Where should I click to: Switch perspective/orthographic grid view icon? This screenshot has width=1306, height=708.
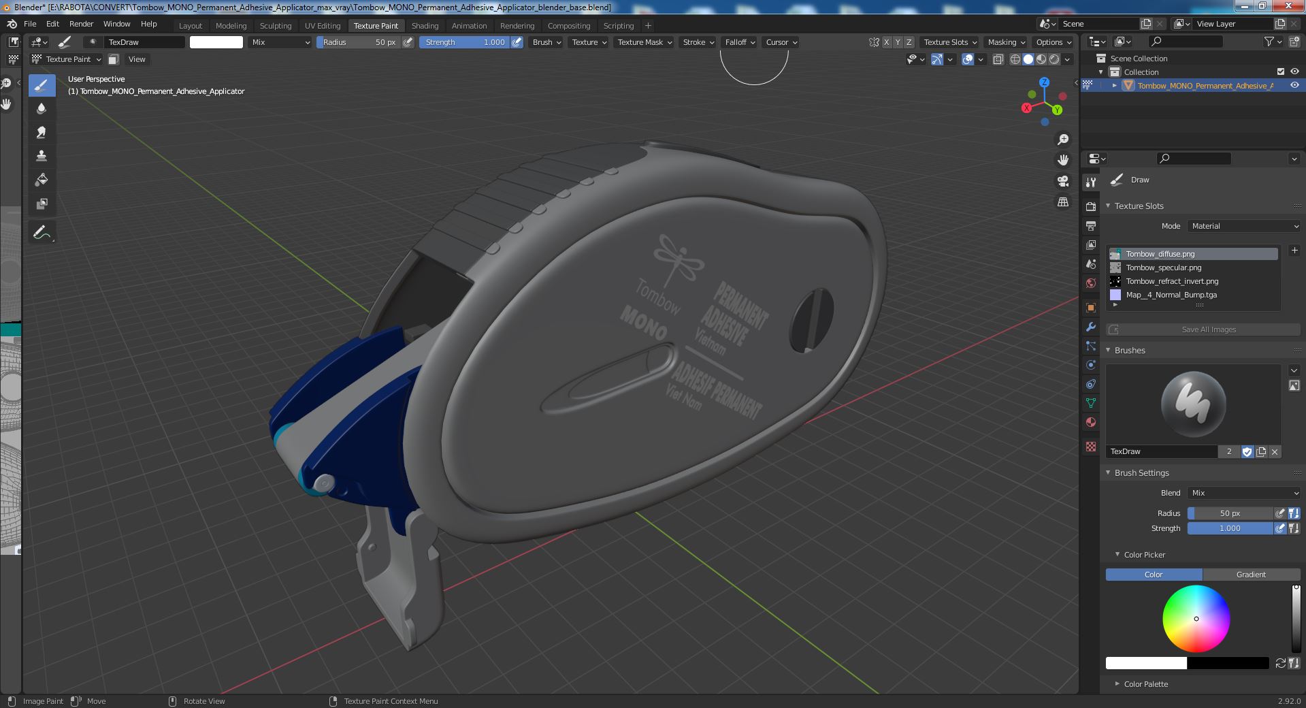pos(1062,202)
